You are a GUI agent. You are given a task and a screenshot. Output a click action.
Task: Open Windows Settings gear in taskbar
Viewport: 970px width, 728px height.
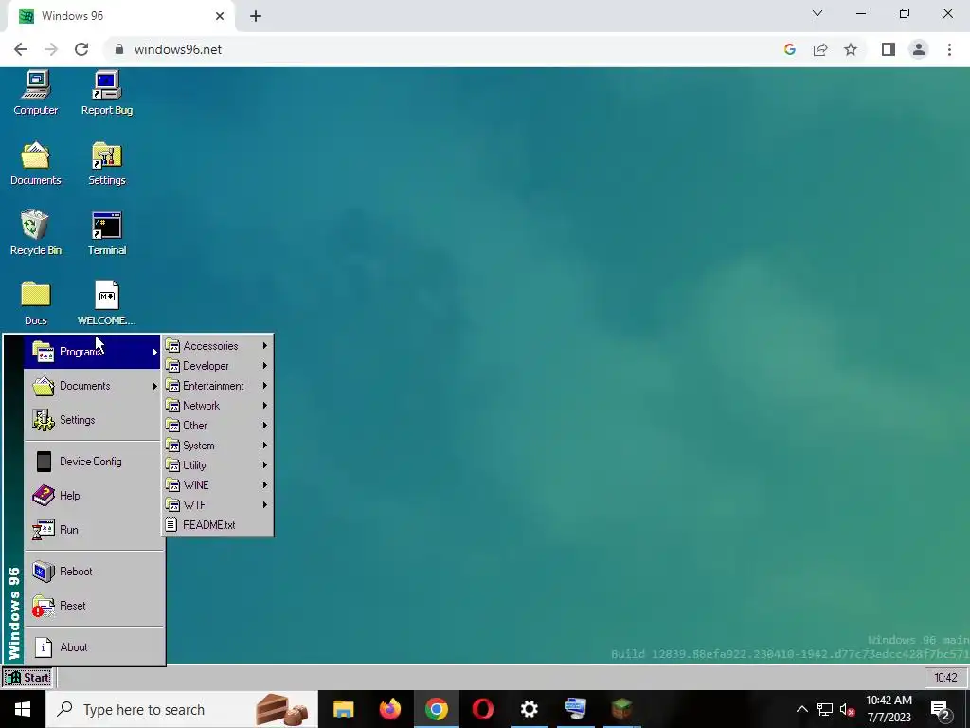click(529, 709)
